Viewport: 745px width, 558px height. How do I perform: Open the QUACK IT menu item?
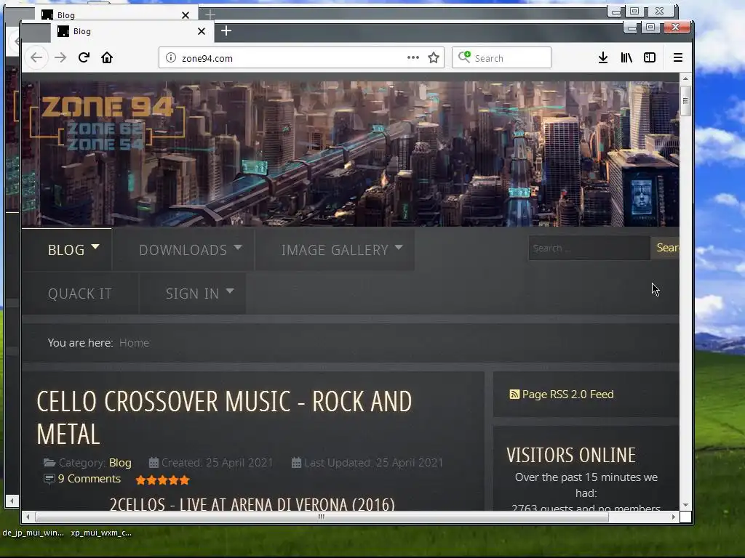tap(80, 294)
